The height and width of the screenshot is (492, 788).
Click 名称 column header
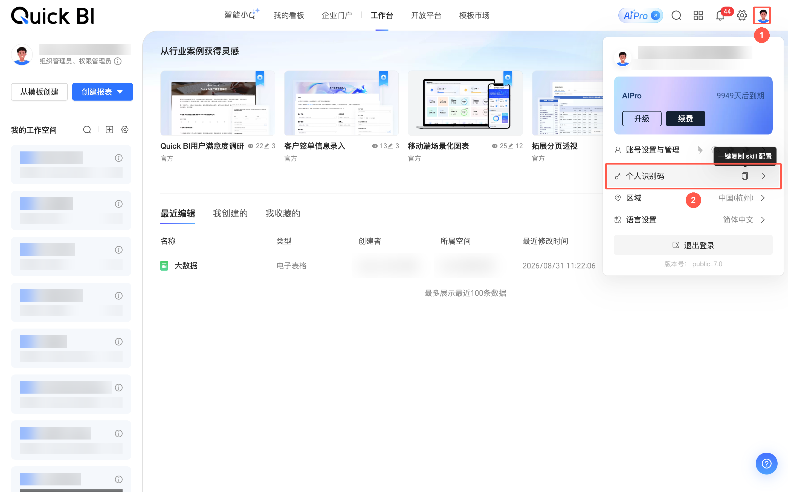[168, 241]
